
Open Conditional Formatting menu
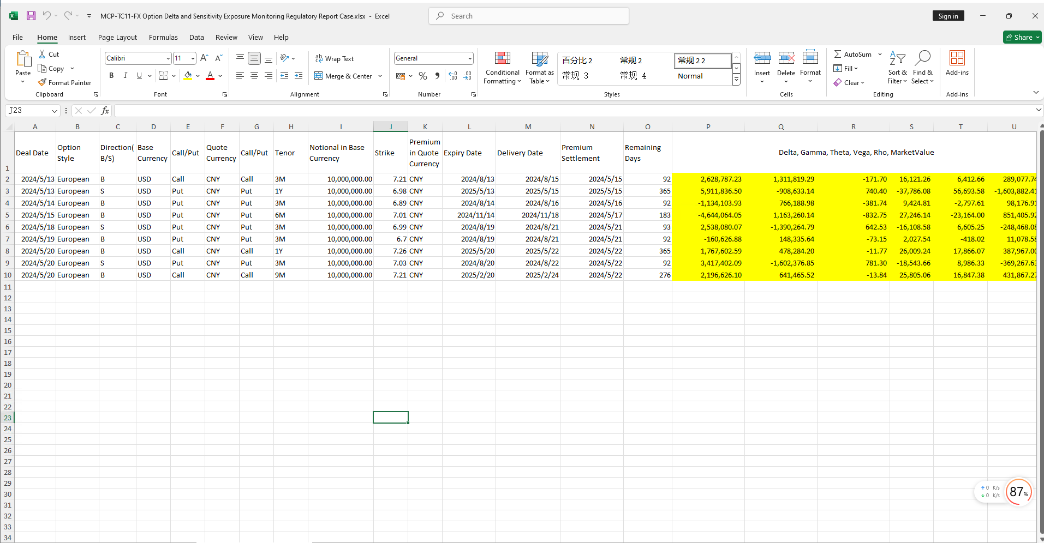(503, 68)
